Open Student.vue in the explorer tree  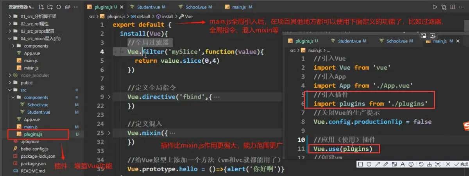tap(38, 112)
